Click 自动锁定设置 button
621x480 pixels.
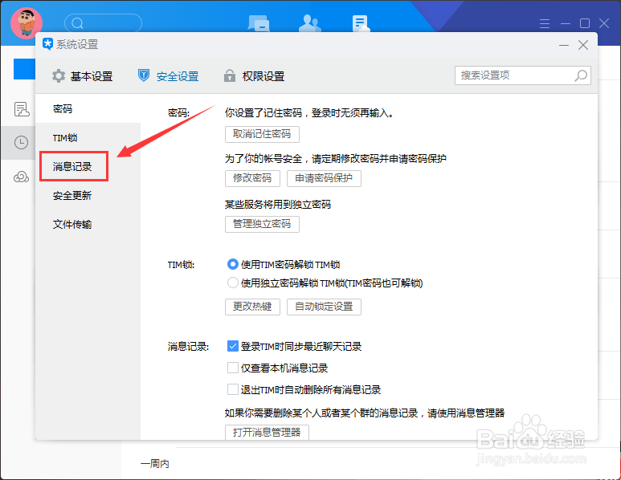tap(324, 307)
